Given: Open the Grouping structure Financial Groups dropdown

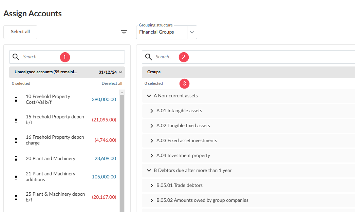Looking at the screenshot, I should click(167, 32).
